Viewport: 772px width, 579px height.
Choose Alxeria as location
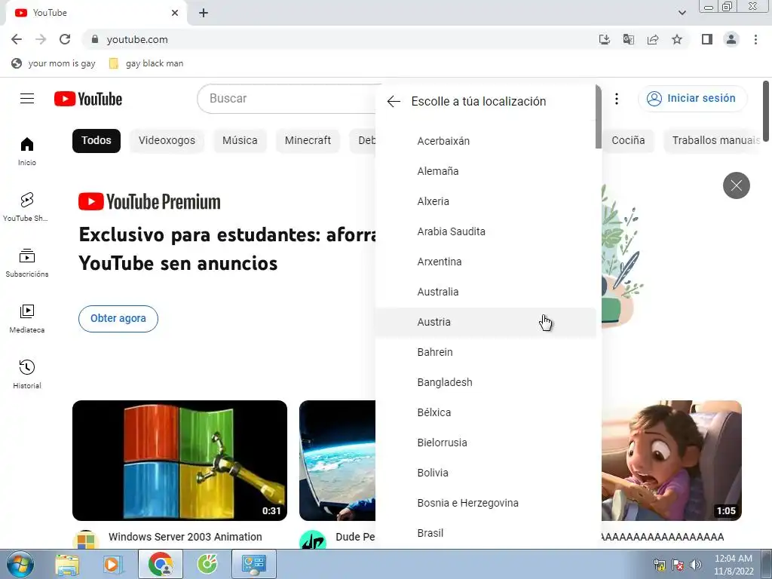(486, 201)
